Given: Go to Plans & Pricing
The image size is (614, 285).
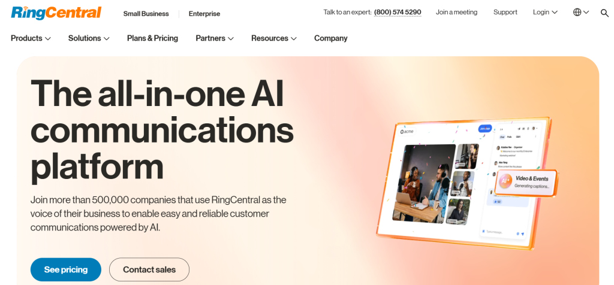Looking at the screenshot, I should [x=153, y=38].
